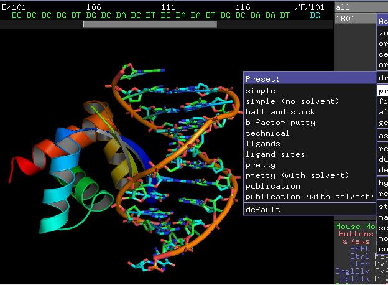Choose 'b factor putty' preset

click(x=280, y=123)
